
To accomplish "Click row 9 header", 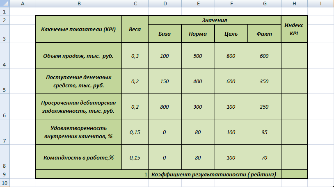I will (4, 174).
